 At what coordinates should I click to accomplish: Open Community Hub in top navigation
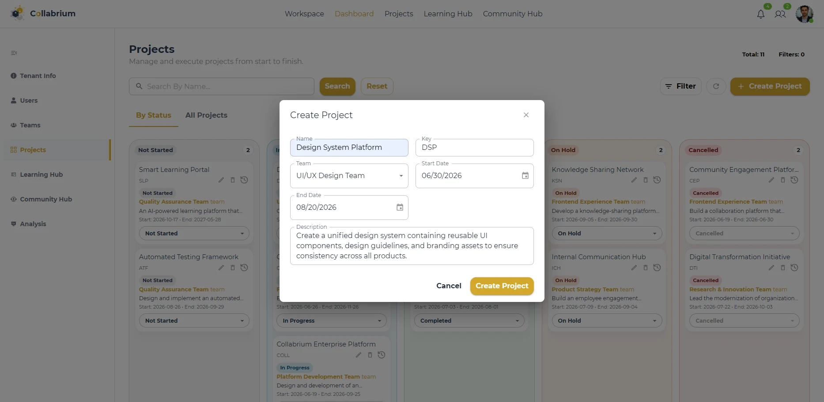click(512, 14)
